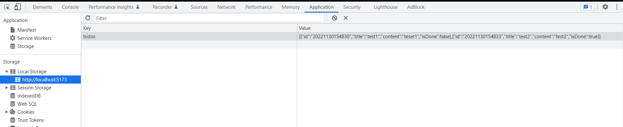Screen dimensions: 623x127
Task: Open the Recorder tab
Action: 165,7
